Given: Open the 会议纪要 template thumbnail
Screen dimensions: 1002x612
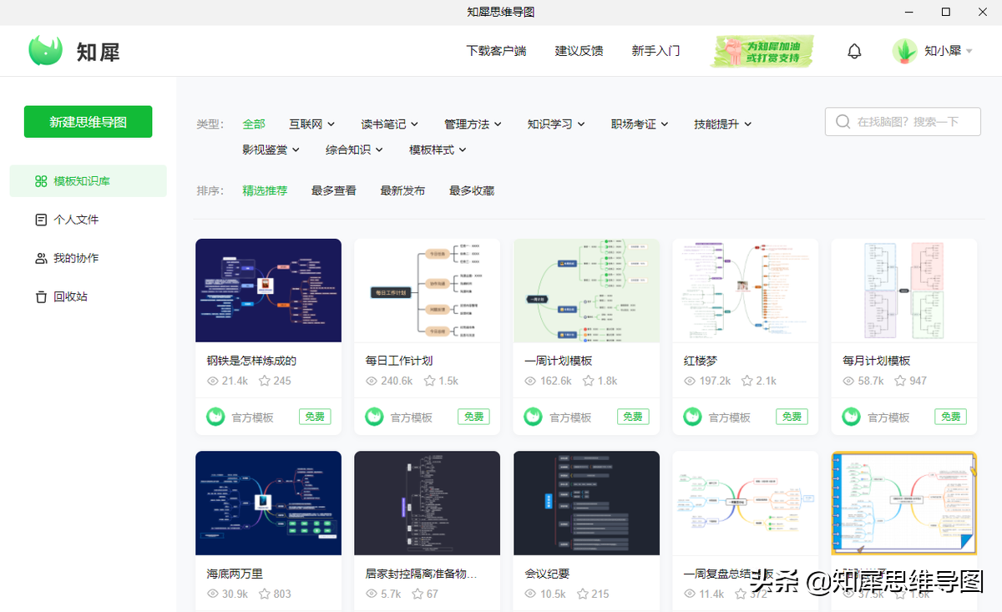Looking at the screenshot, I should pos(586,503).
